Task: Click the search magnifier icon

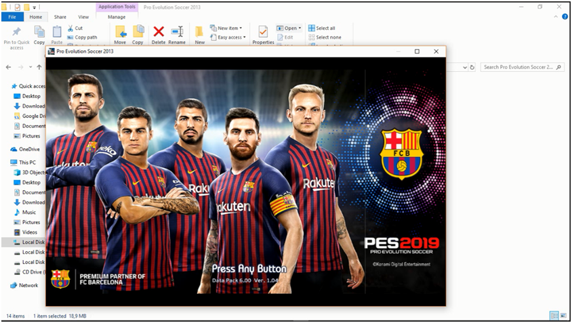Action: [x=559, y=67]
